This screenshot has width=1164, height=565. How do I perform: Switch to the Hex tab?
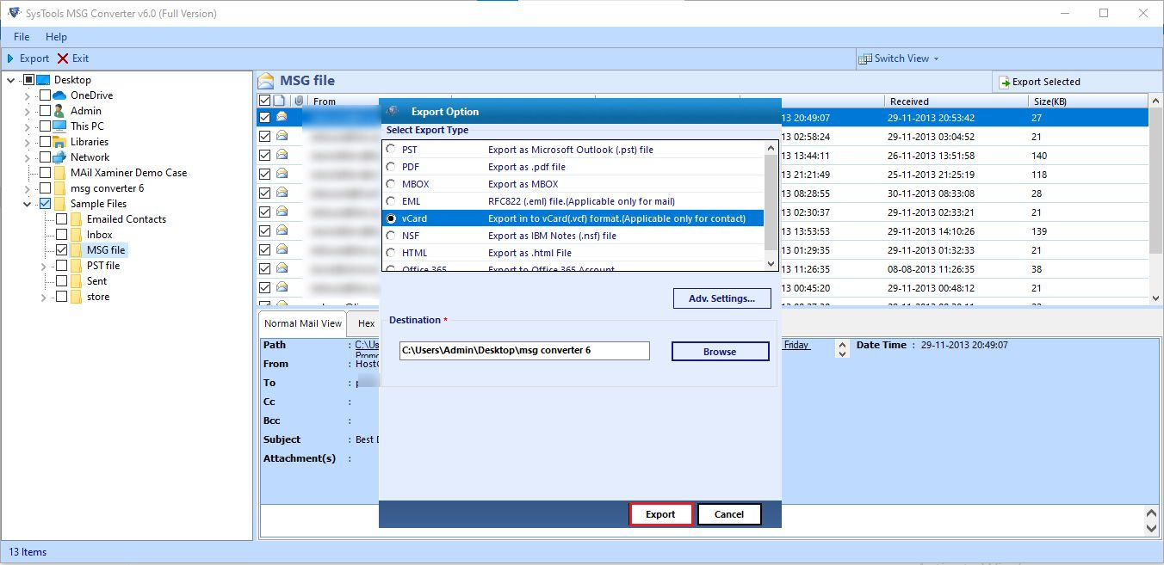coord(367,323)
